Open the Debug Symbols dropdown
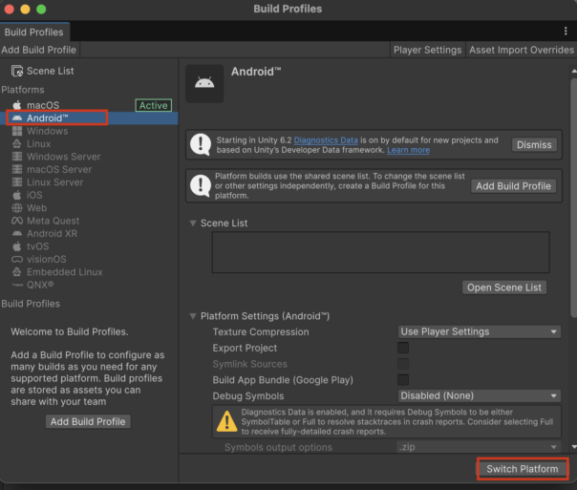577x490 pixels. [479, 395]
